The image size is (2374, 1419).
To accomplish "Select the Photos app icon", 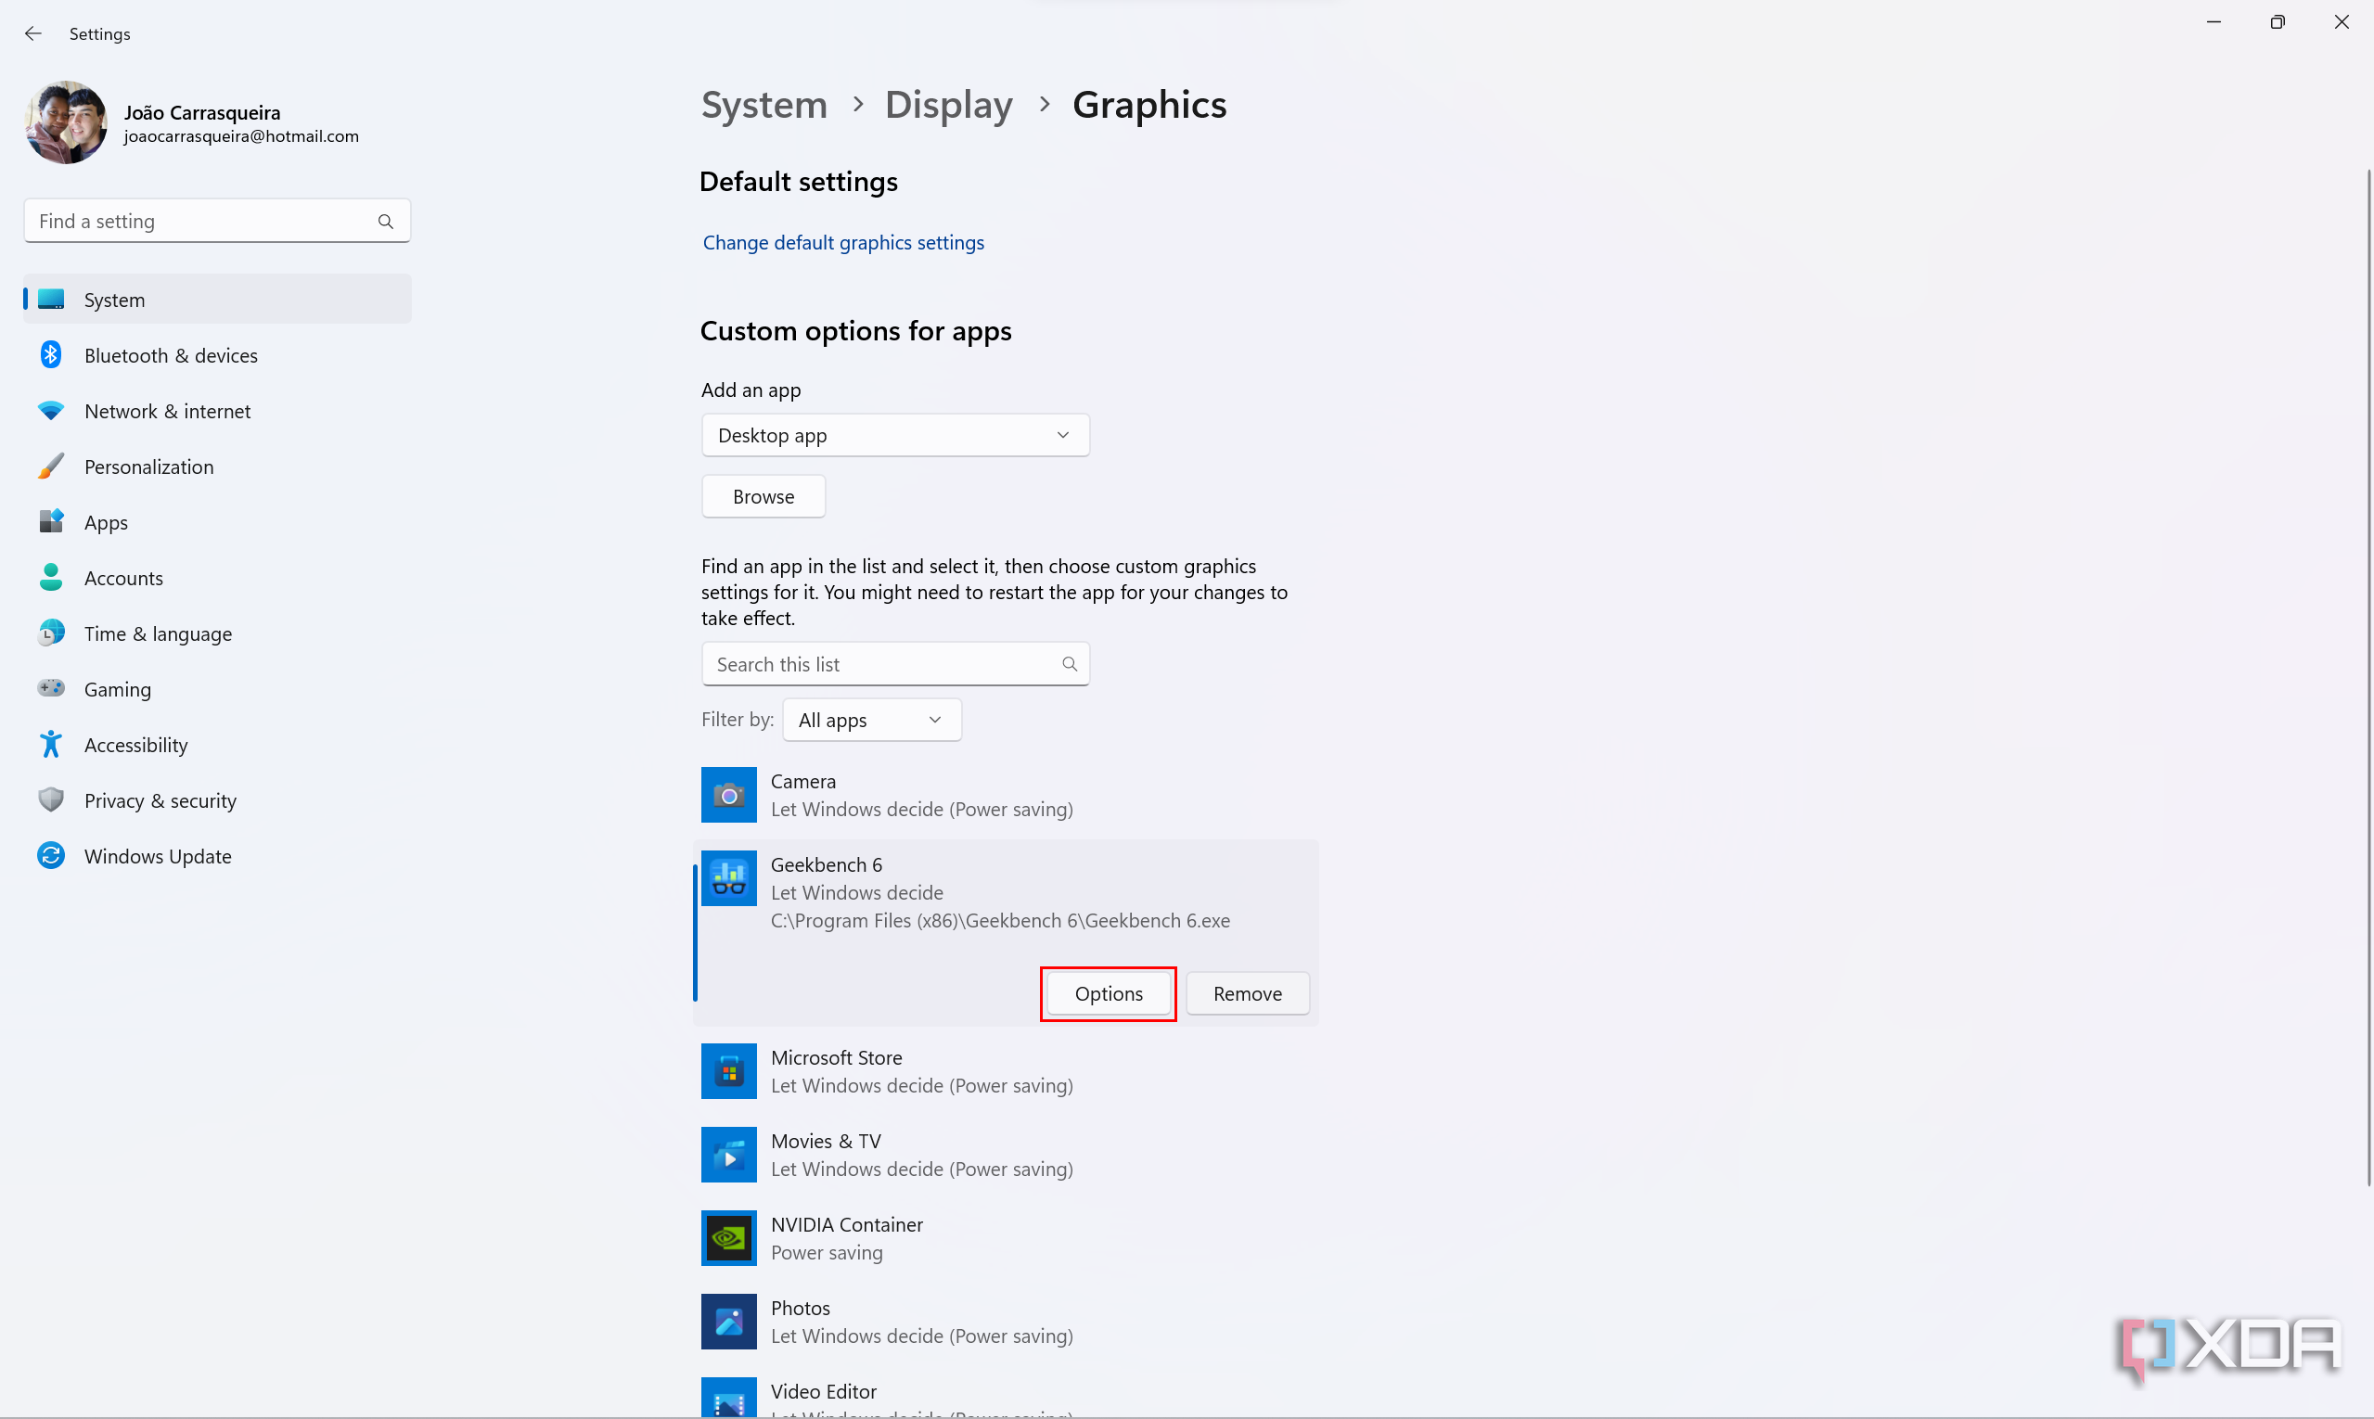I will coord(728,1321).
